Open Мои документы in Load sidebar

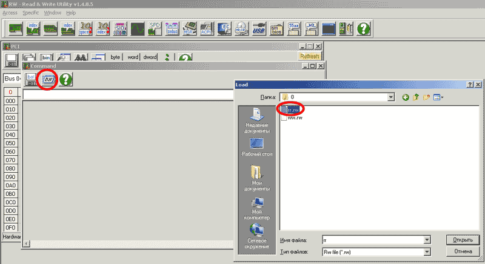point(256,179)
